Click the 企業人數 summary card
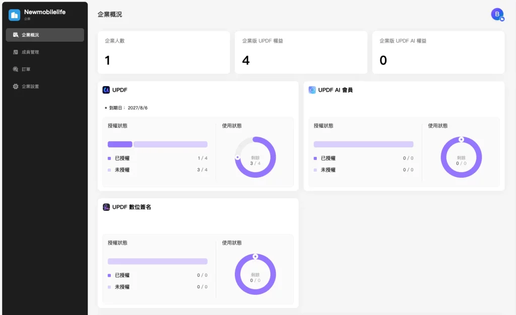Screen dimensions: 516x315 click(x=164, y=52)
